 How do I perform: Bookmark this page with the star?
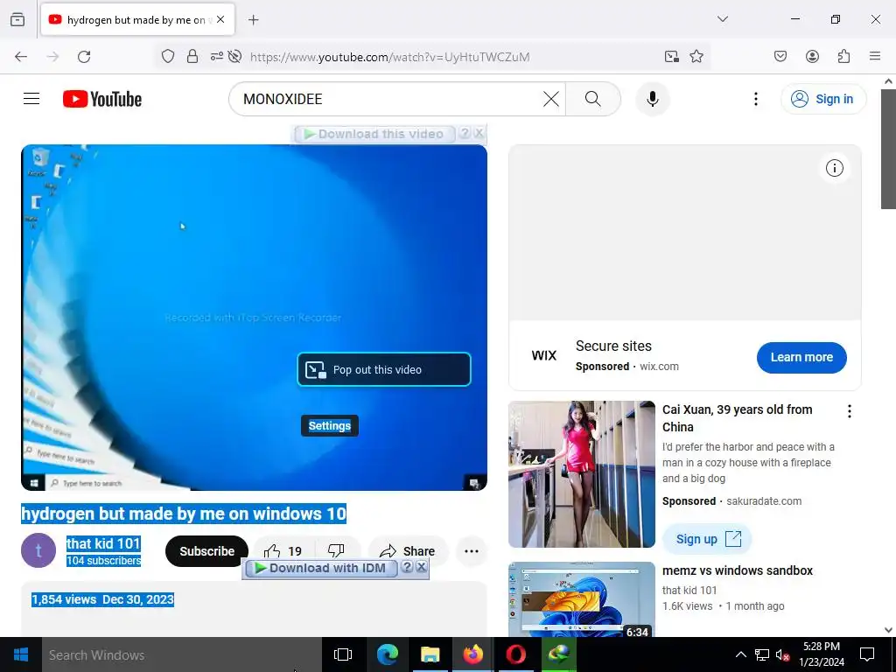(x=696, y=57)
